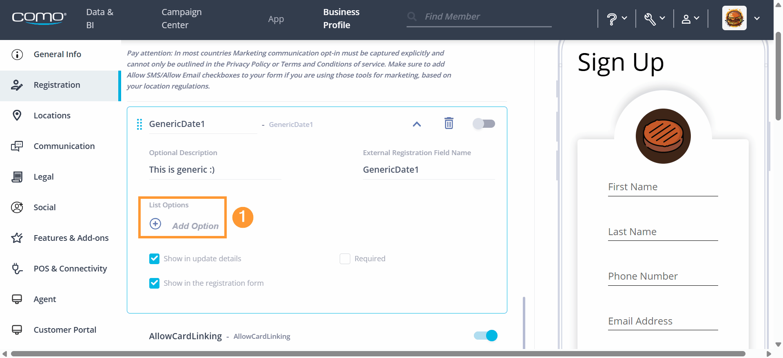The width and height of the screenshot is (783, 358).
Task: Open the Data & BI menu
Action: click(100, 18)
